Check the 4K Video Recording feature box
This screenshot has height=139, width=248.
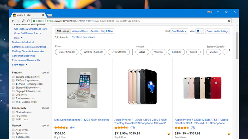click(13, 84)
